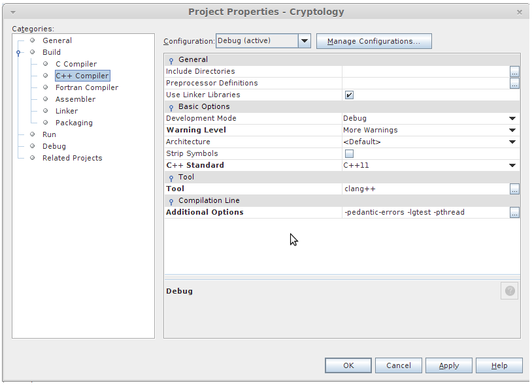Open Additional Options ellipsis editor button
This screenshot has width=532, height=385.
pyautogui.click(x=514, y=213)
